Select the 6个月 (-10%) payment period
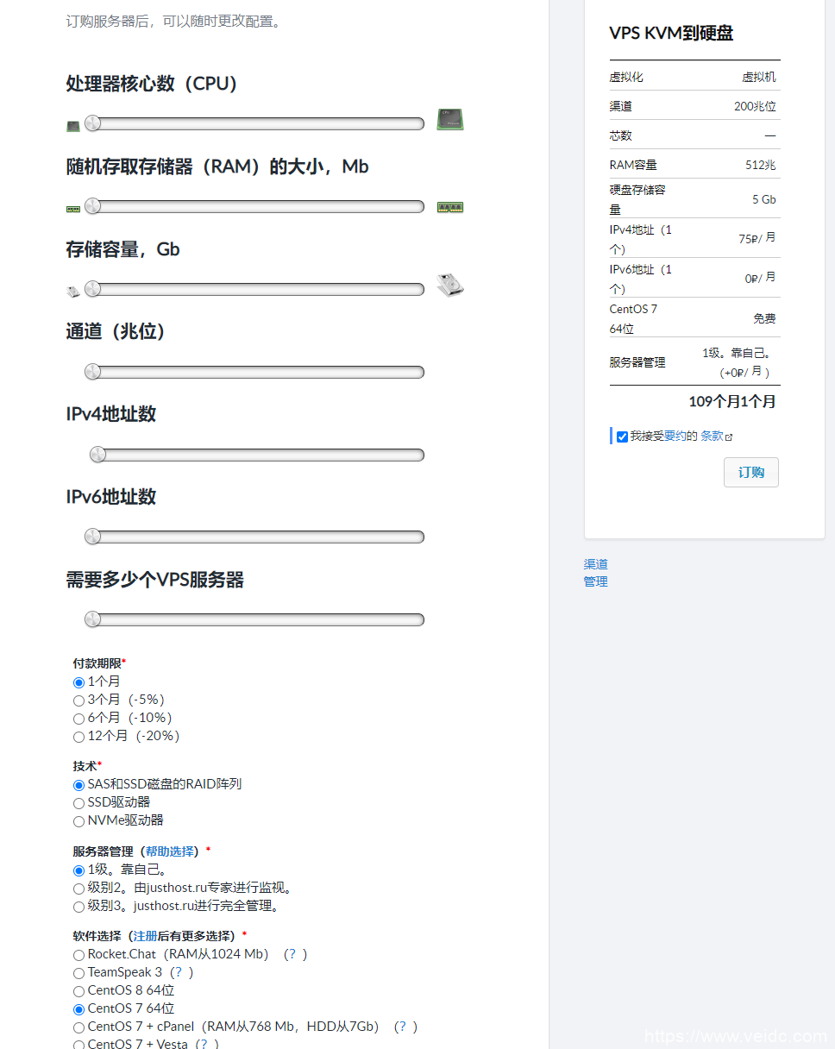 click(x=79, y=719)
